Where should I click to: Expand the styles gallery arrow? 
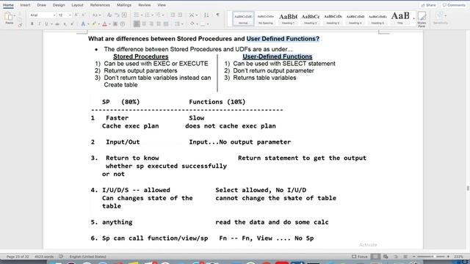414,19
